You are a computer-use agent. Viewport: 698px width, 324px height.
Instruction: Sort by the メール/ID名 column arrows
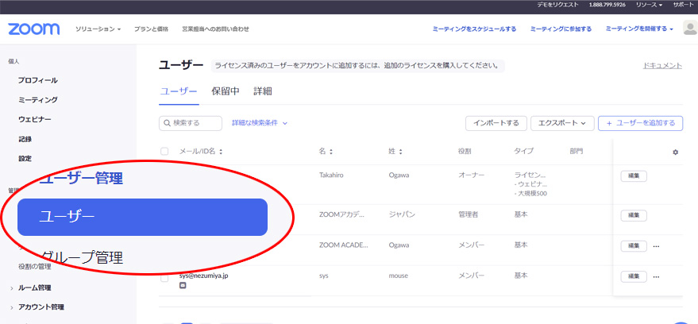(222, 152)
